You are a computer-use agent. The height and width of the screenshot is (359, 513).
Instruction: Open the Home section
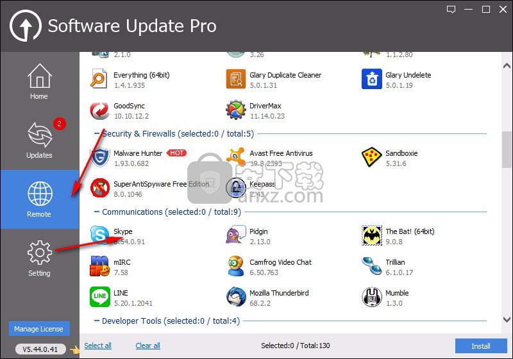point(39,82)
